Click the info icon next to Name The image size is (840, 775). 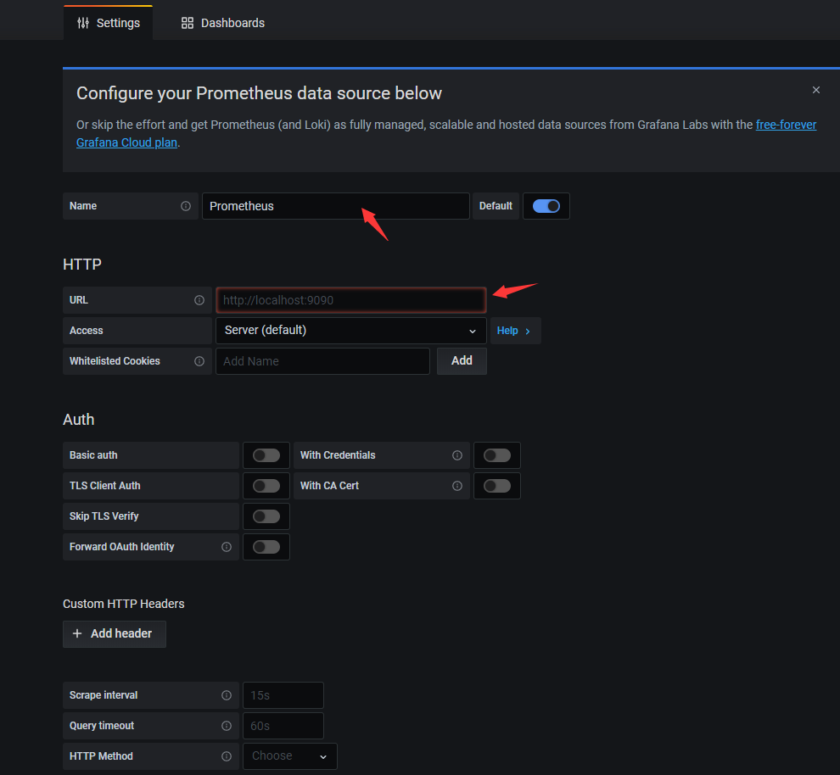pos(186,206)
